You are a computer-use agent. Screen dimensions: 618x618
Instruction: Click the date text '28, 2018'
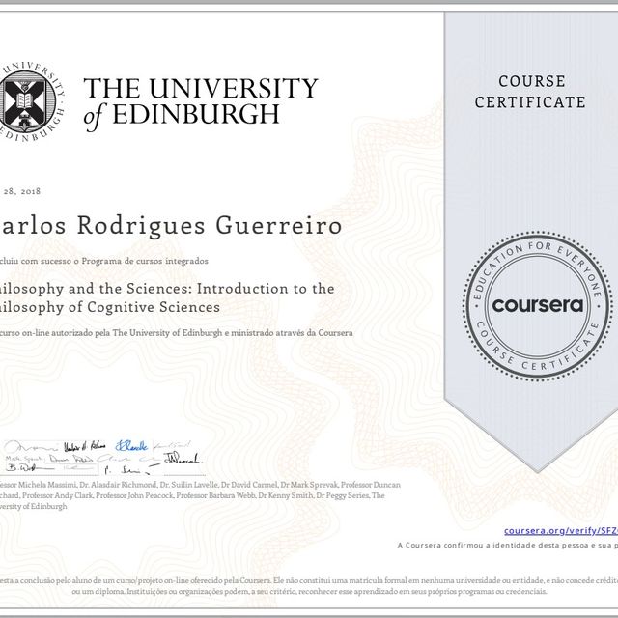tap(21, 191)
